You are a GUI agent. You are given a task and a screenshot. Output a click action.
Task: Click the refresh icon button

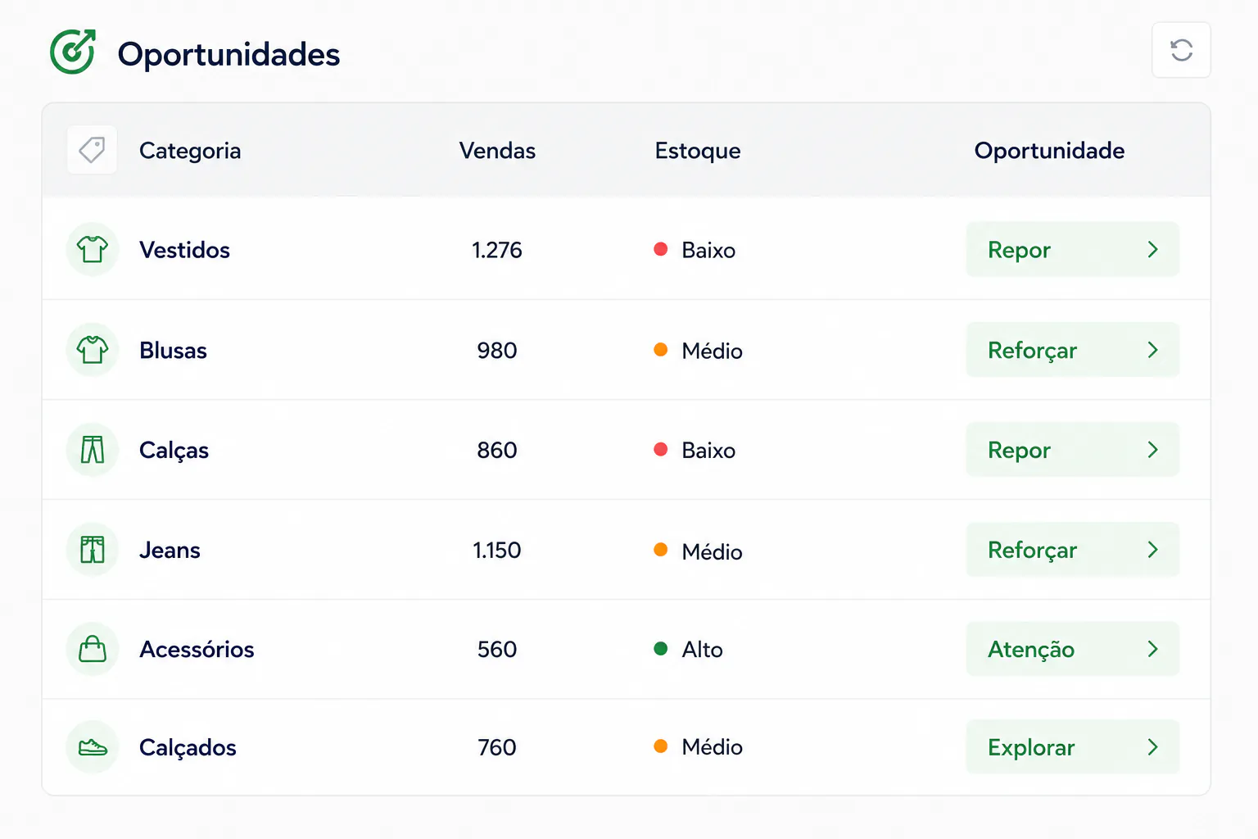pyautogui.click(x=1181, y=50)
